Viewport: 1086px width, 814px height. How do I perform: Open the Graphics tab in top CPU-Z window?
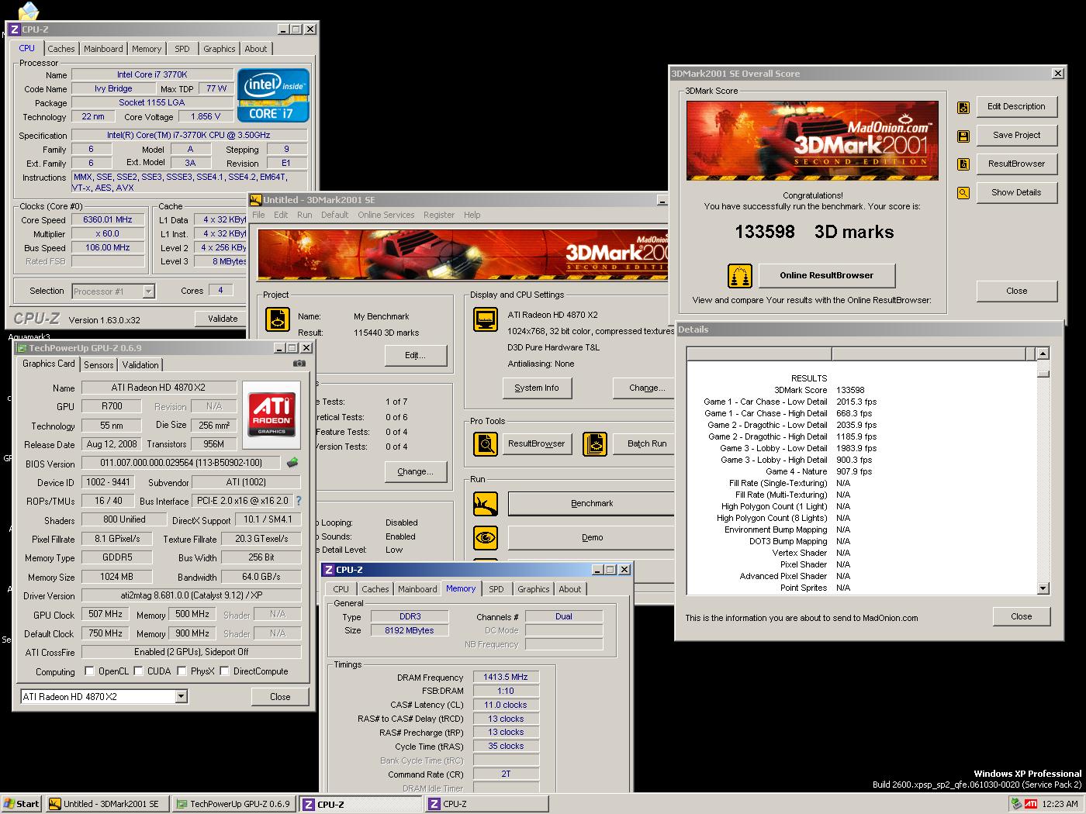point(220,49)
